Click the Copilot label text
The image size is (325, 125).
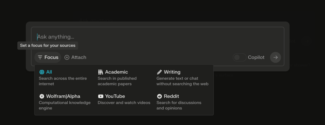[x=256, y=57]
